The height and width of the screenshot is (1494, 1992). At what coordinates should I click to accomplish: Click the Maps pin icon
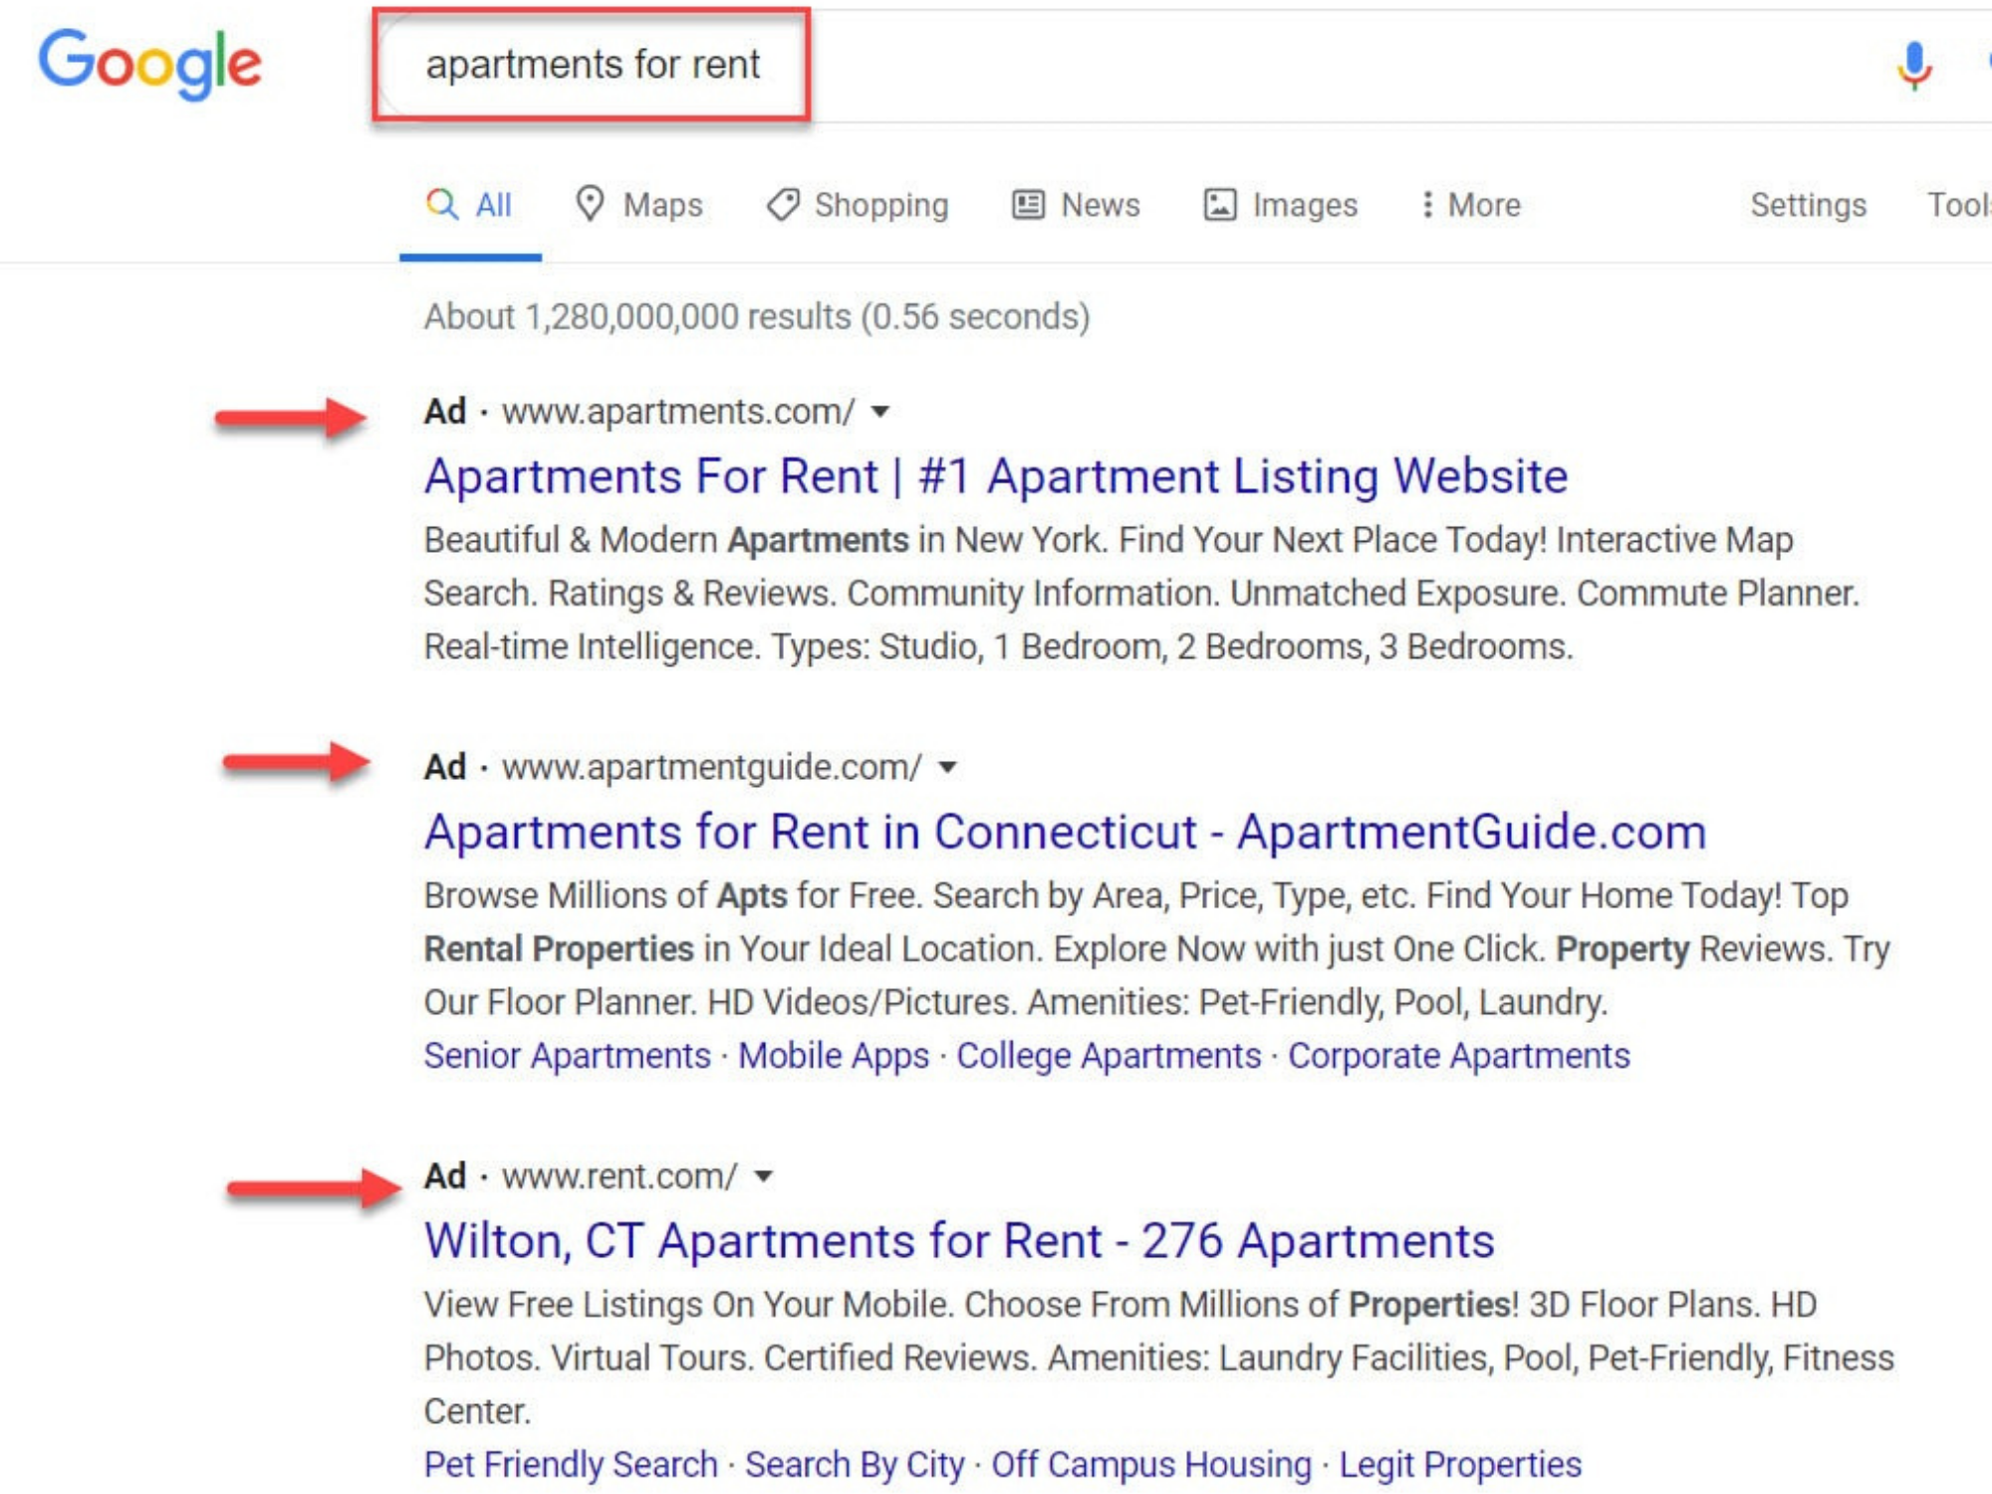tap(590, 204)
